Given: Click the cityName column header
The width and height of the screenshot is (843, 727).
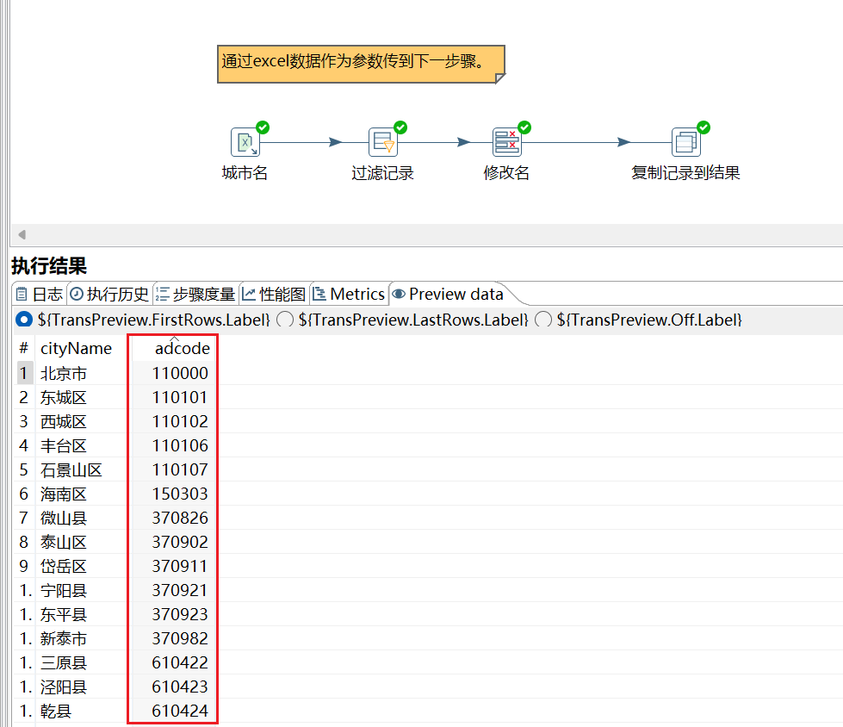Looking at the screenshot, I should (x=76, y=349).
